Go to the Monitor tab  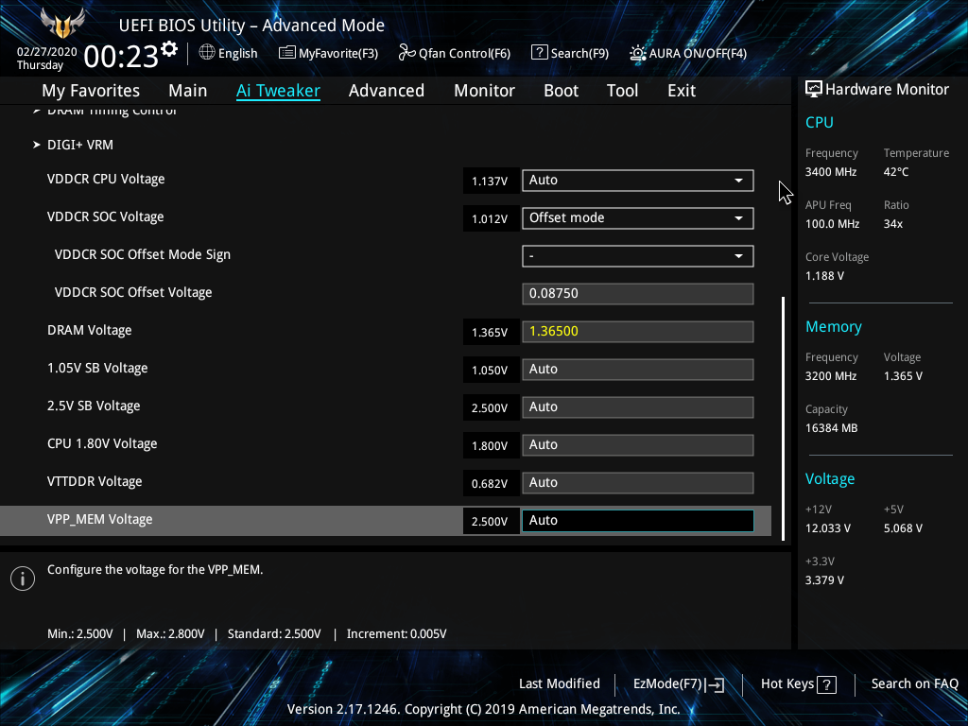coord(485,91)
